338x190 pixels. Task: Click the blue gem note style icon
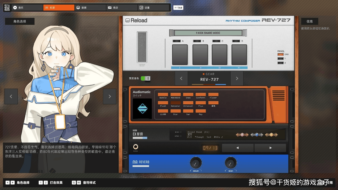click(257, 135)
